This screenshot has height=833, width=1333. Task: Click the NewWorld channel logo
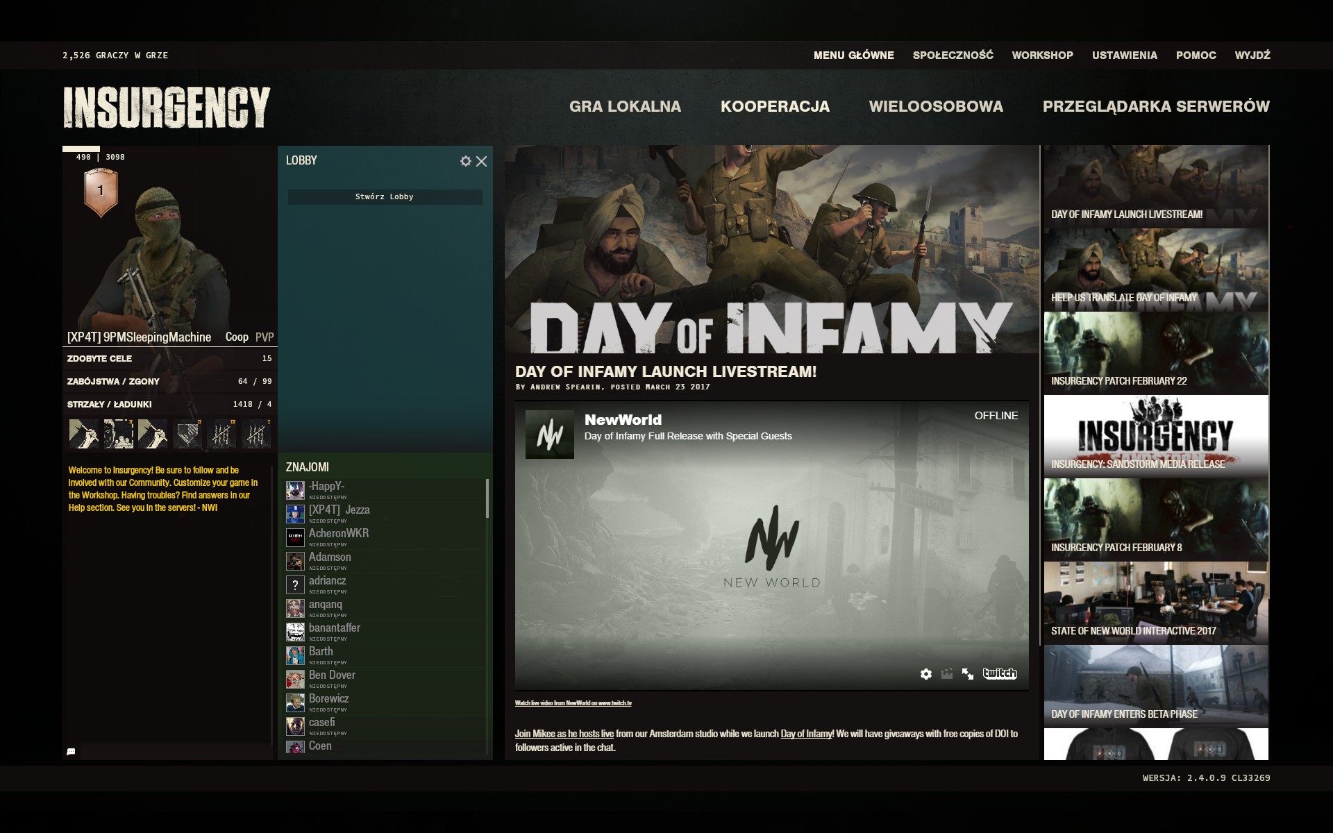[x=549, y=435]
